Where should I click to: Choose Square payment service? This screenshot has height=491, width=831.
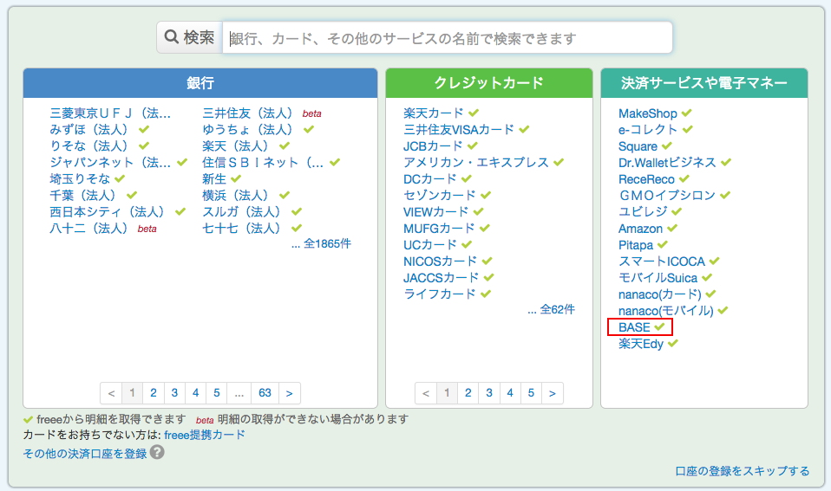point(638,146)
